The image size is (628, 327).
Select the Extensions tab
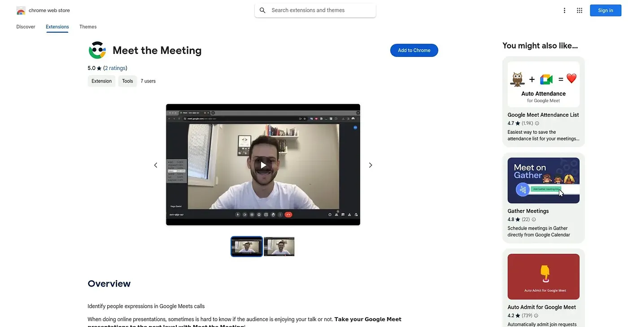coord(57,27)
